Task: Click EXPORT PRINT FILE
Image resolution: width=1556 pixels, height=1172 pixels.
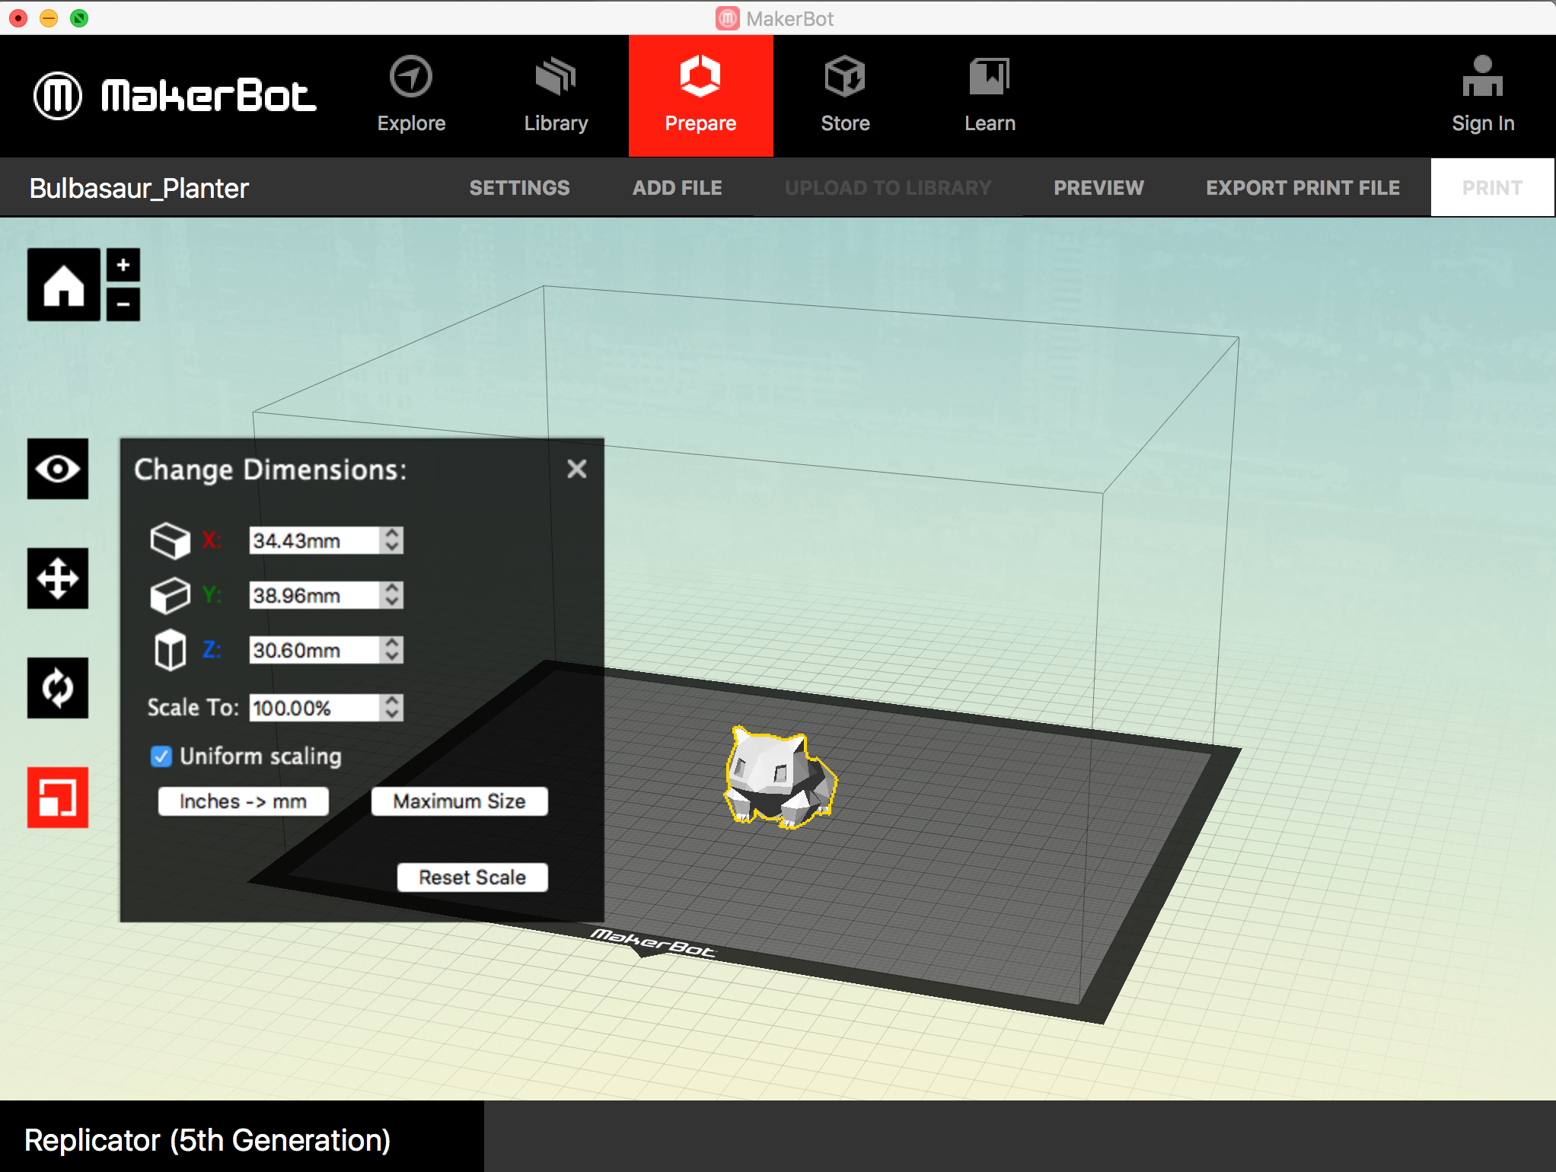Action: (x=1303, y=188)
